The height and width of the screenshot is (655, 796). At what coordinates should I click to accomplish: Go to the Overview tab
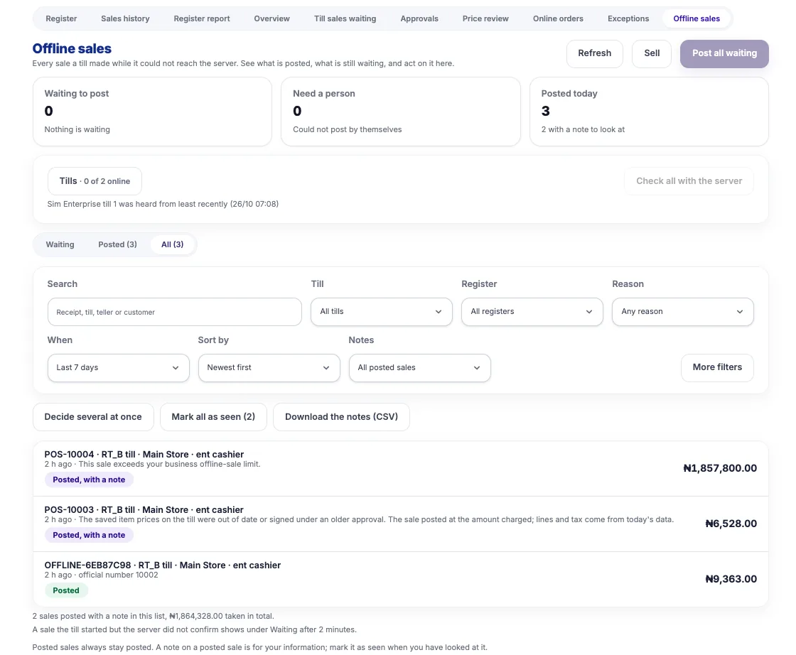(271, 18)
